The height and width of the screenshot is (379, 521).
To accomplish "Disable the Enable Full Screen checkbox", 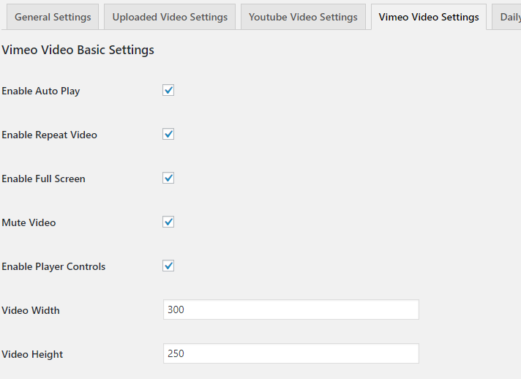I will point(168,179).
